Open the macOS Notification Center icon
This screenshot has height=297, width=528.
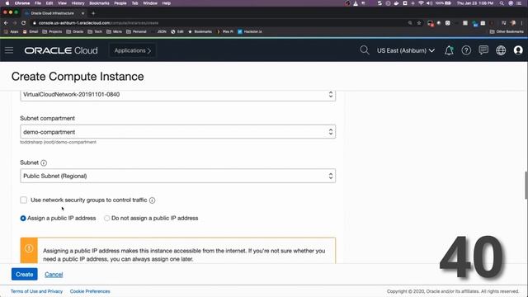click(519, 3)
